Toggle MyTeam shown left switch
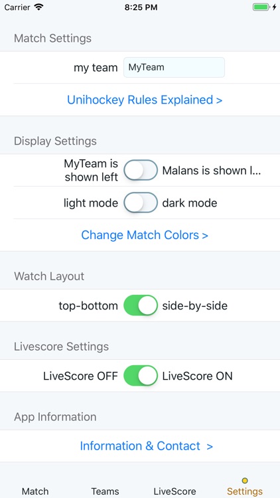The image size is (280, 498). coord(141,170)
